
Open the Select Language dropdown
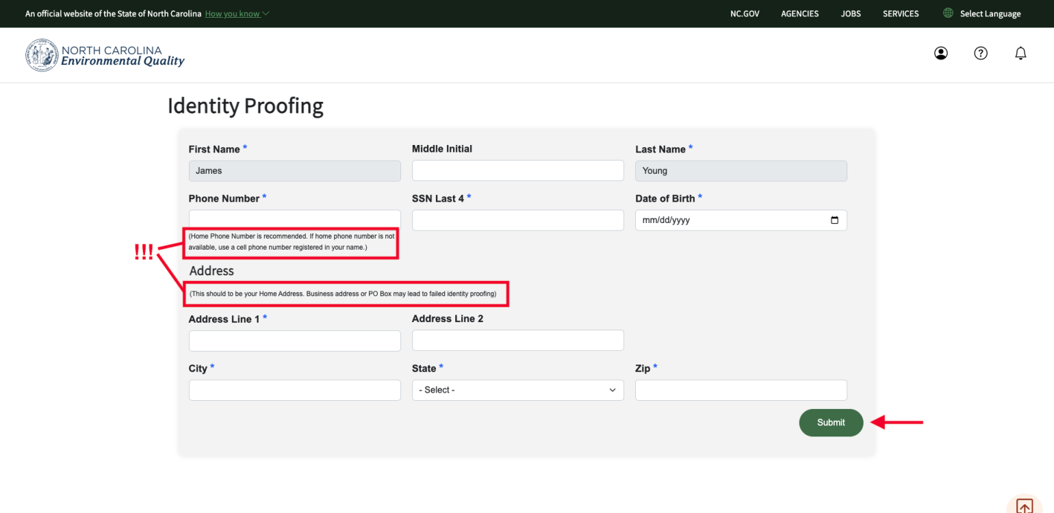(989, 13)
